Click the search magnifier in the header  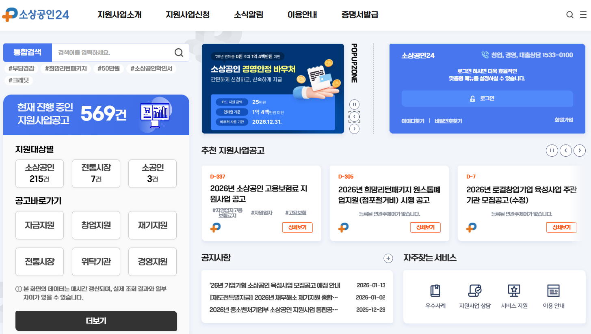[570, 14]
